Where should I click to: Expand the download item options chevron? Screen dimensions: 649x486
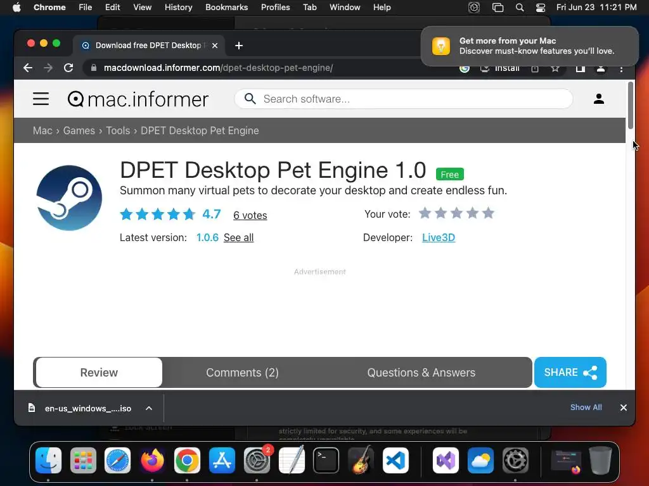pyautogui.click(x=149, y=408)
